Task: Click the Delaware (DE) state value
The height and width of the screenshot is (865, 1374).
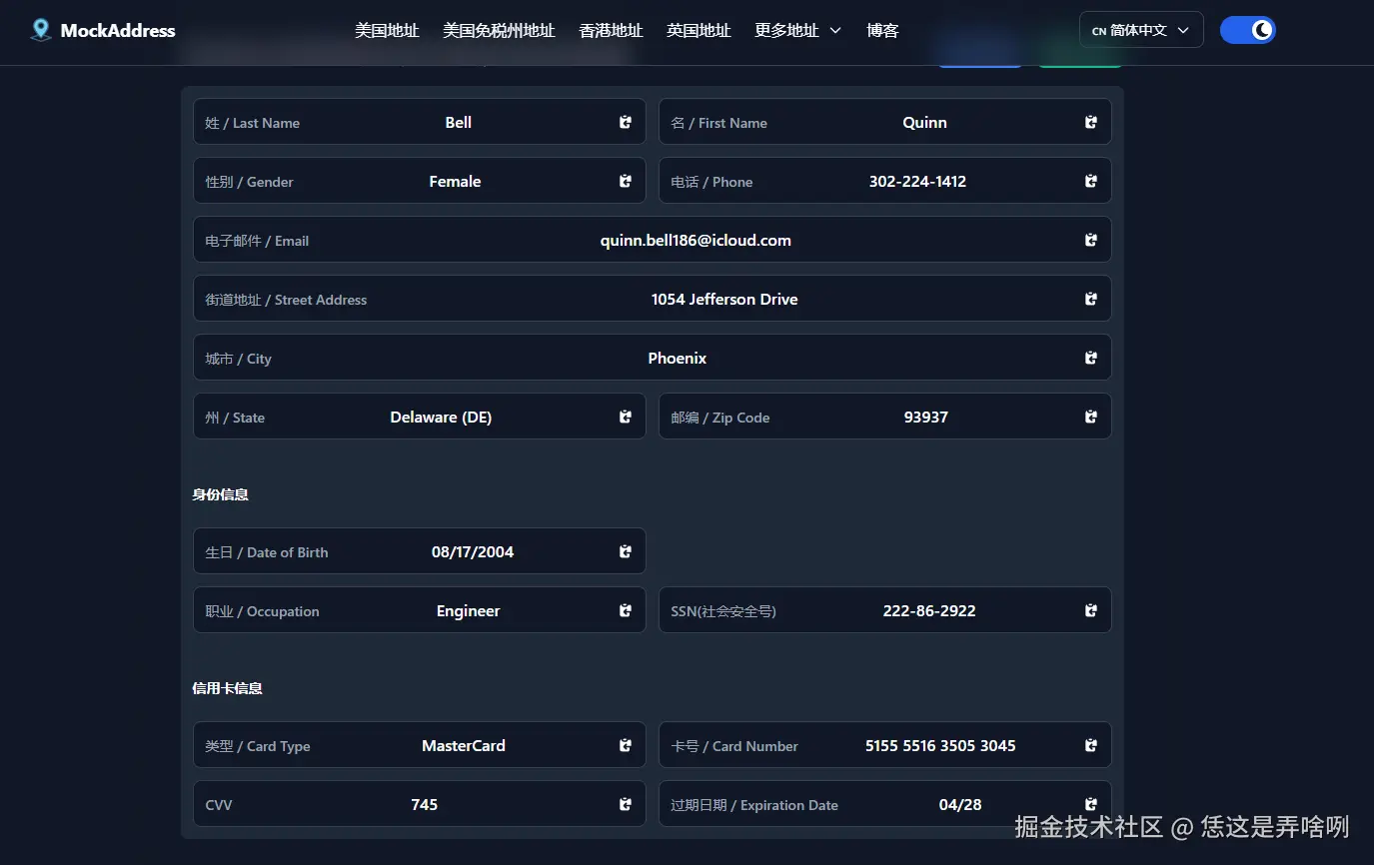Action: [441, 418]
